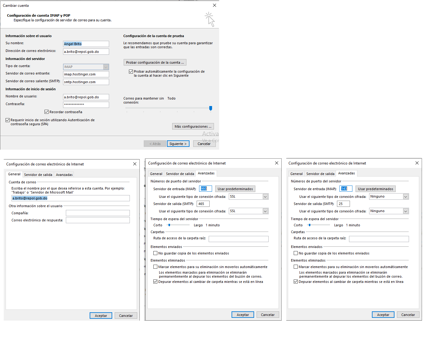Image resolution: width=426 pixels, height=337 pixels.
Task: Close the Cambiar cuenta dialog
Action: pos(214,5)
